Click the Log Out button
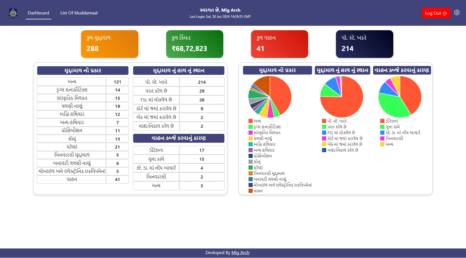 435,13
